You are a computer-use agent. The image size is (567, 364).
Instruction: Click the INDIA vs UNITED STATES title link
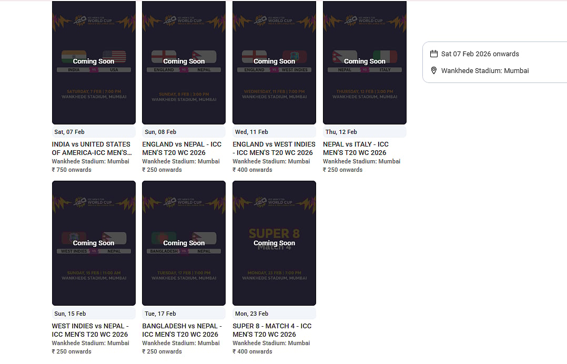tap(91, 148)
